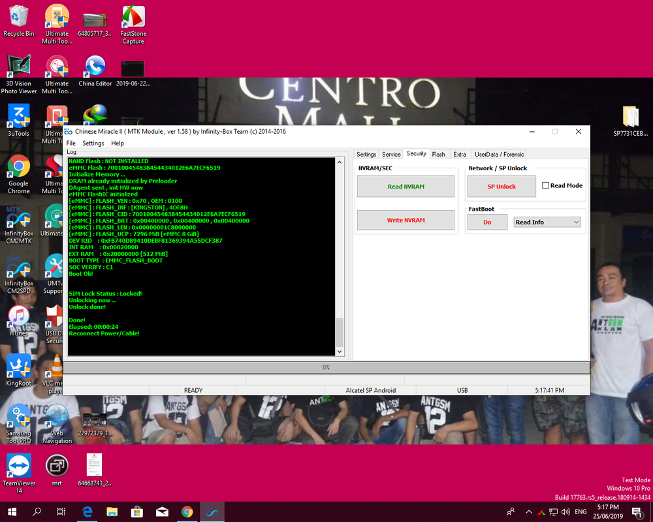Switch to the Extra tab

(460, 155)
